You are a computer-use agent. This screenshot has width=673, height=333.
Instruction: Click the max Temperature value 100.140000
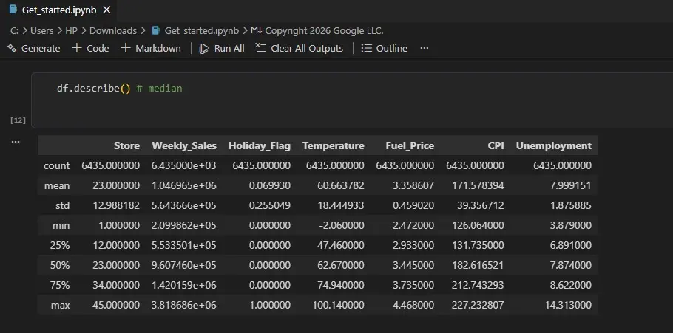338,305
